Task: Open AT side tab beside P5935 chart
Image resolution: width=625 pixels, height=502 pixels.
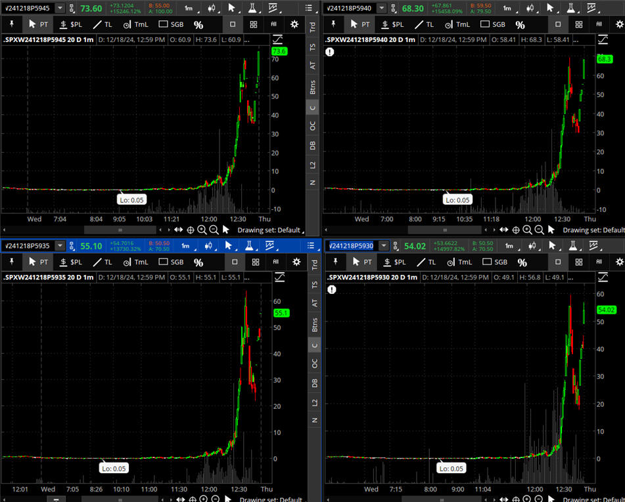Action: (315, 303)
